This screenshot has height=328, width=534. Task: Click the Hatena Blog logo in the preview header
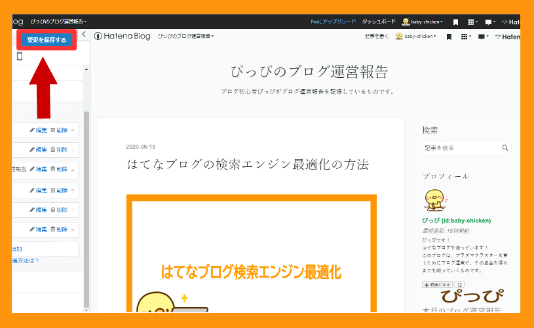[123, 36]
